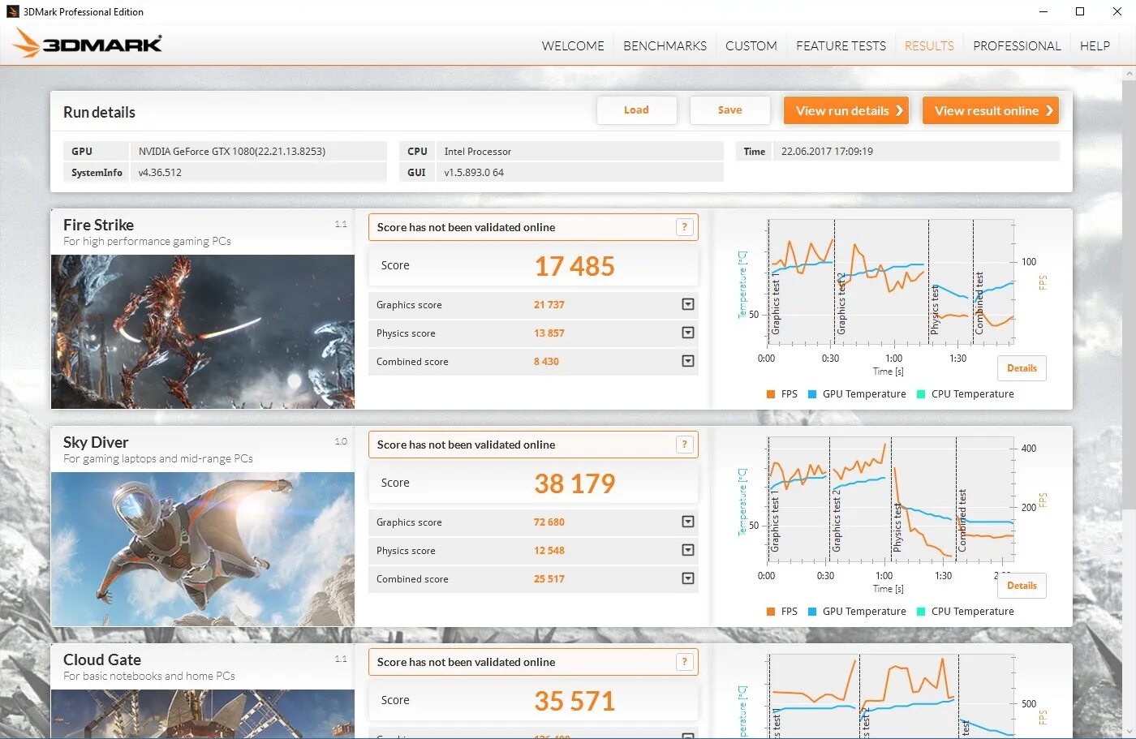Click the arrow icon on View result online
Screen dimensions: 1136x739
tap(1049, 111)
